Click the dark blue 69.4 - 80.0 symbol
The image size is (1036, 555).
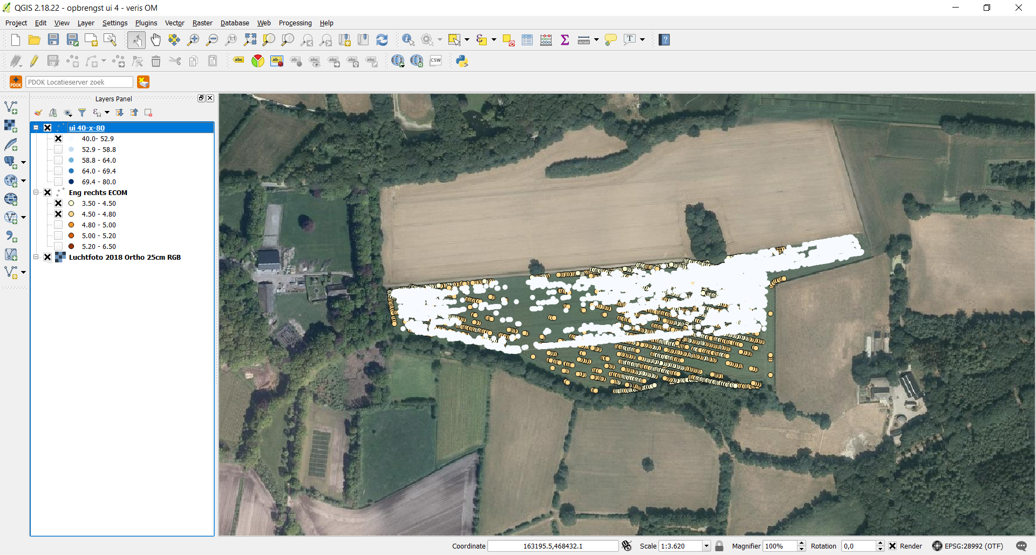click(71, 182)
